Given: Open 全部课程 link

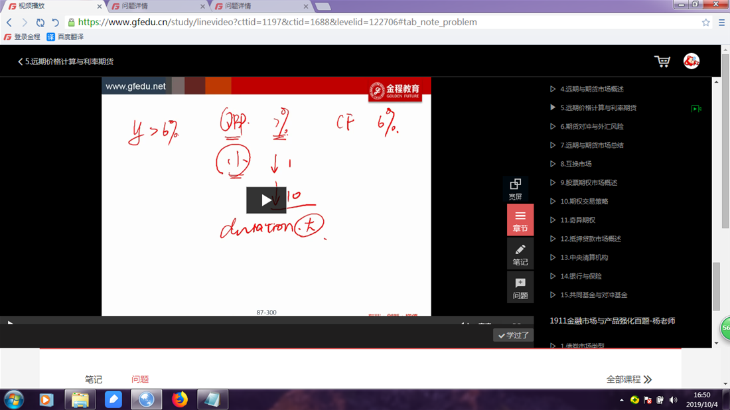Looking at the screenshot, I should (628, 379).
